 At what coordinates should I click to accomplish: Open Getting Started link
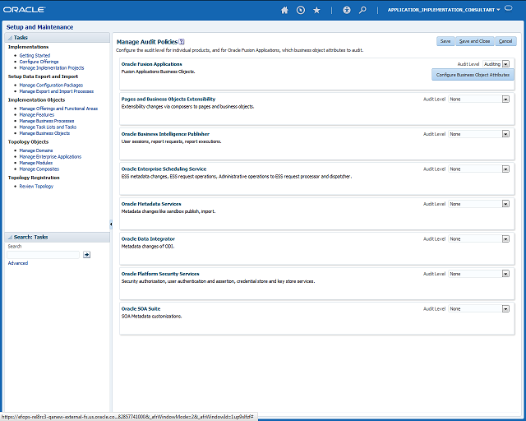click(35, 55)
